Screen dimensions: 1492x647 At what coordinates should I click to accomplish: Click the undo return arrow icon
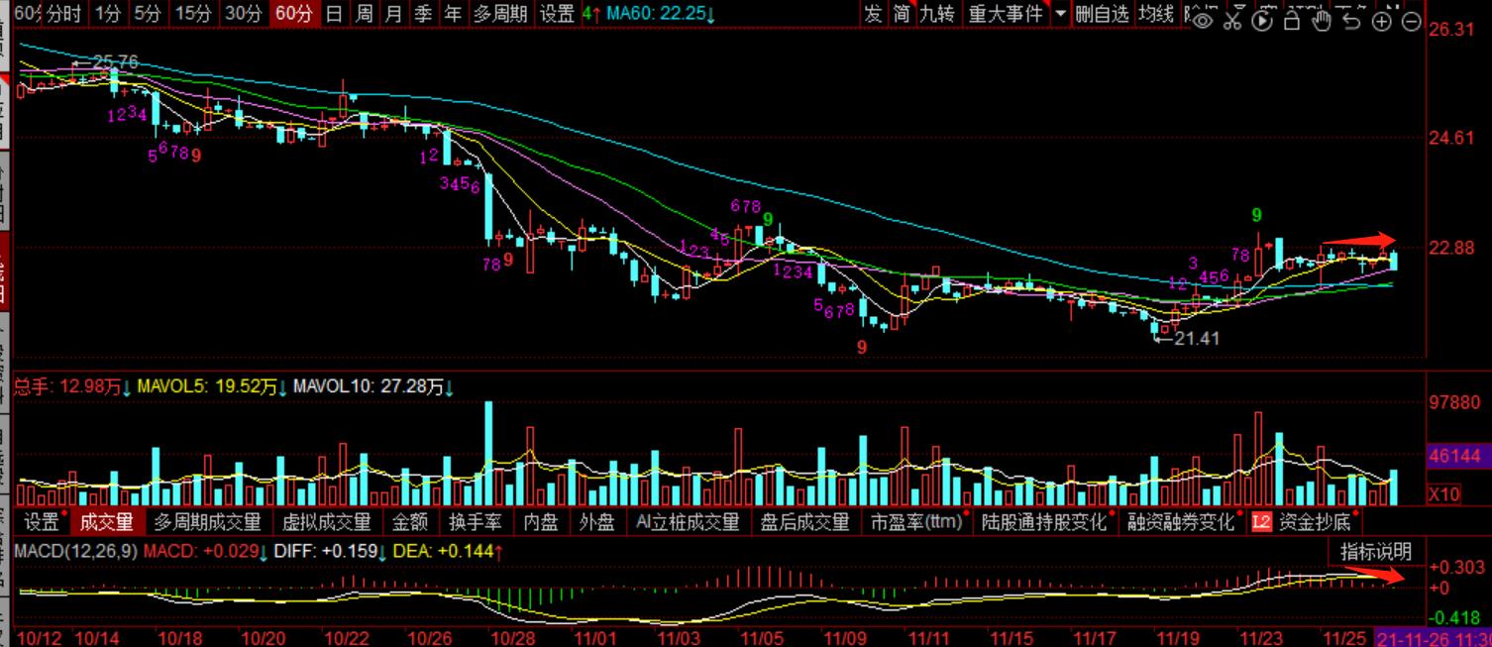point(1351,21)
